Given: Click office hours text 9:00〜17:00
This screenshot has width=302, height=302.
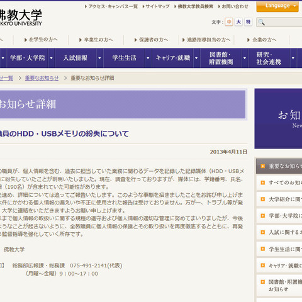Looking at the screenshot, I should pos(79,274).
